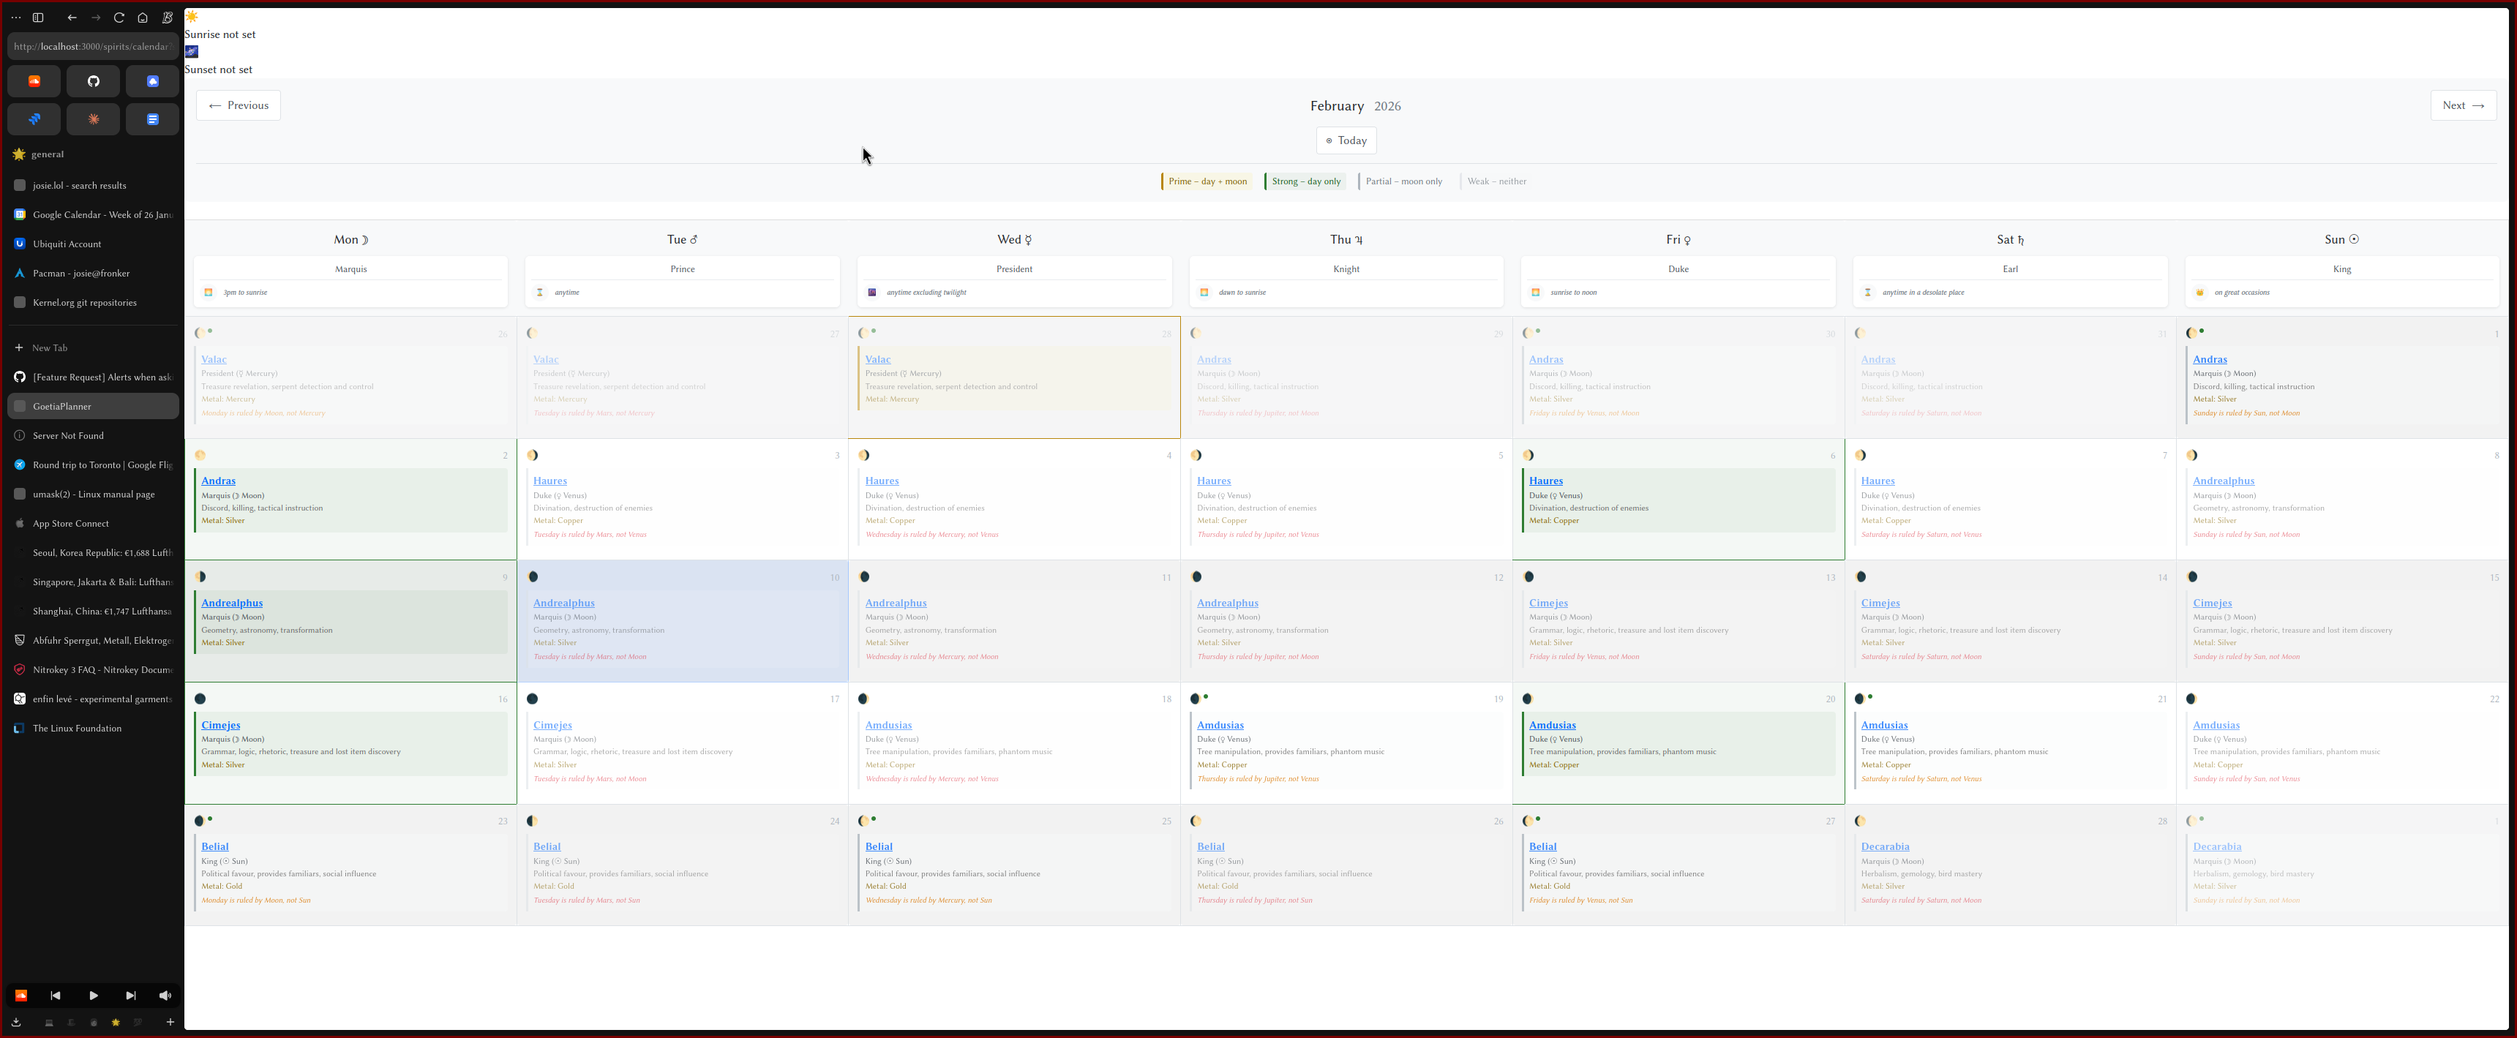Go back with the back arrow
Screen dimensions: 2517x1038
[x=72, y=18]
